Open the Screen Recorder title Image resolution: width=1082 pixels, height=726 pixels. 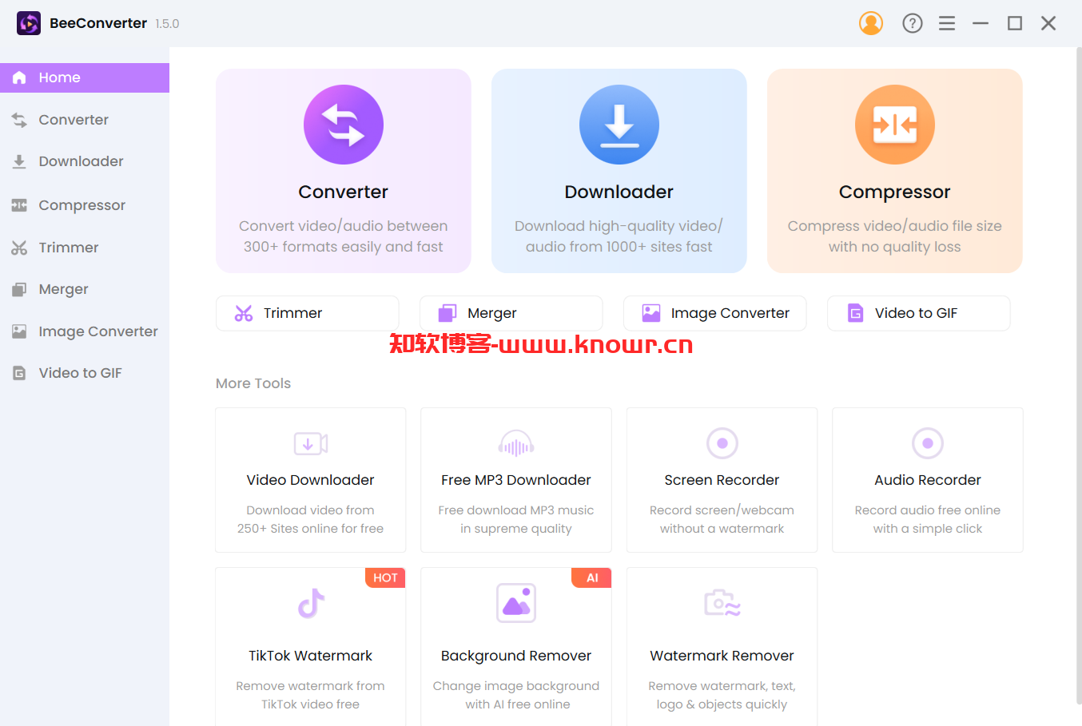tap(722, 480)
